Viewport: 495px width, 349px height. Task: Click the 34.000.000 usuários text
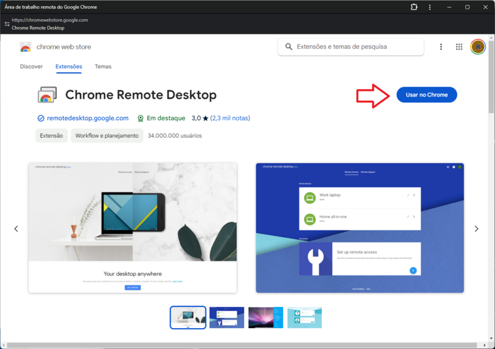pyautogui.click(x=174, y=135)
